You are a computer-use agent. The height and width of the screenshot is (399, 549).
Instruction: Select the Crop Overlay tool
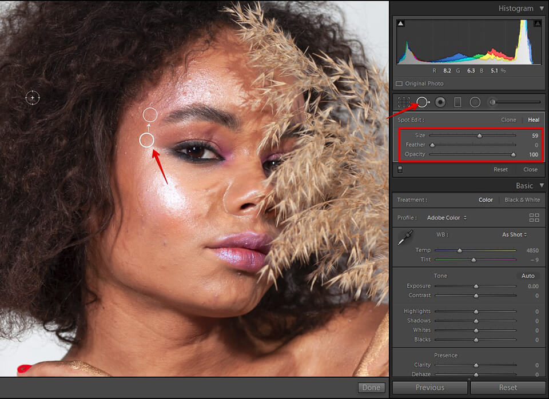point(404,102)
